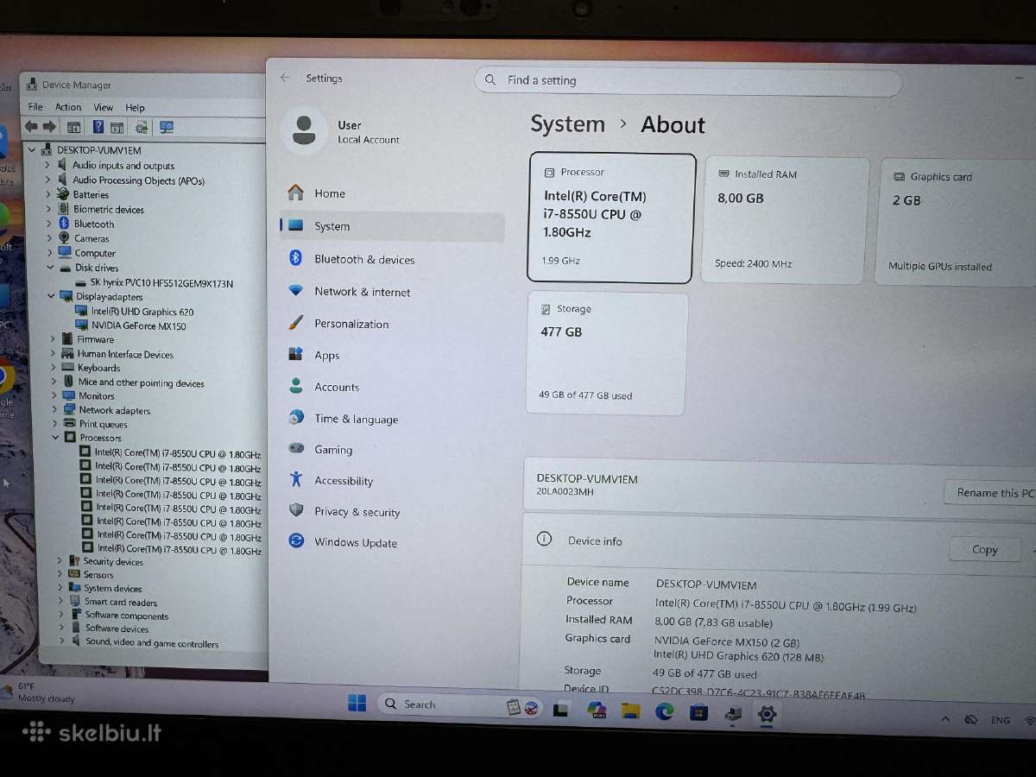Select Intel(R) UHD Graphics 620 device

tap(142, 312)
